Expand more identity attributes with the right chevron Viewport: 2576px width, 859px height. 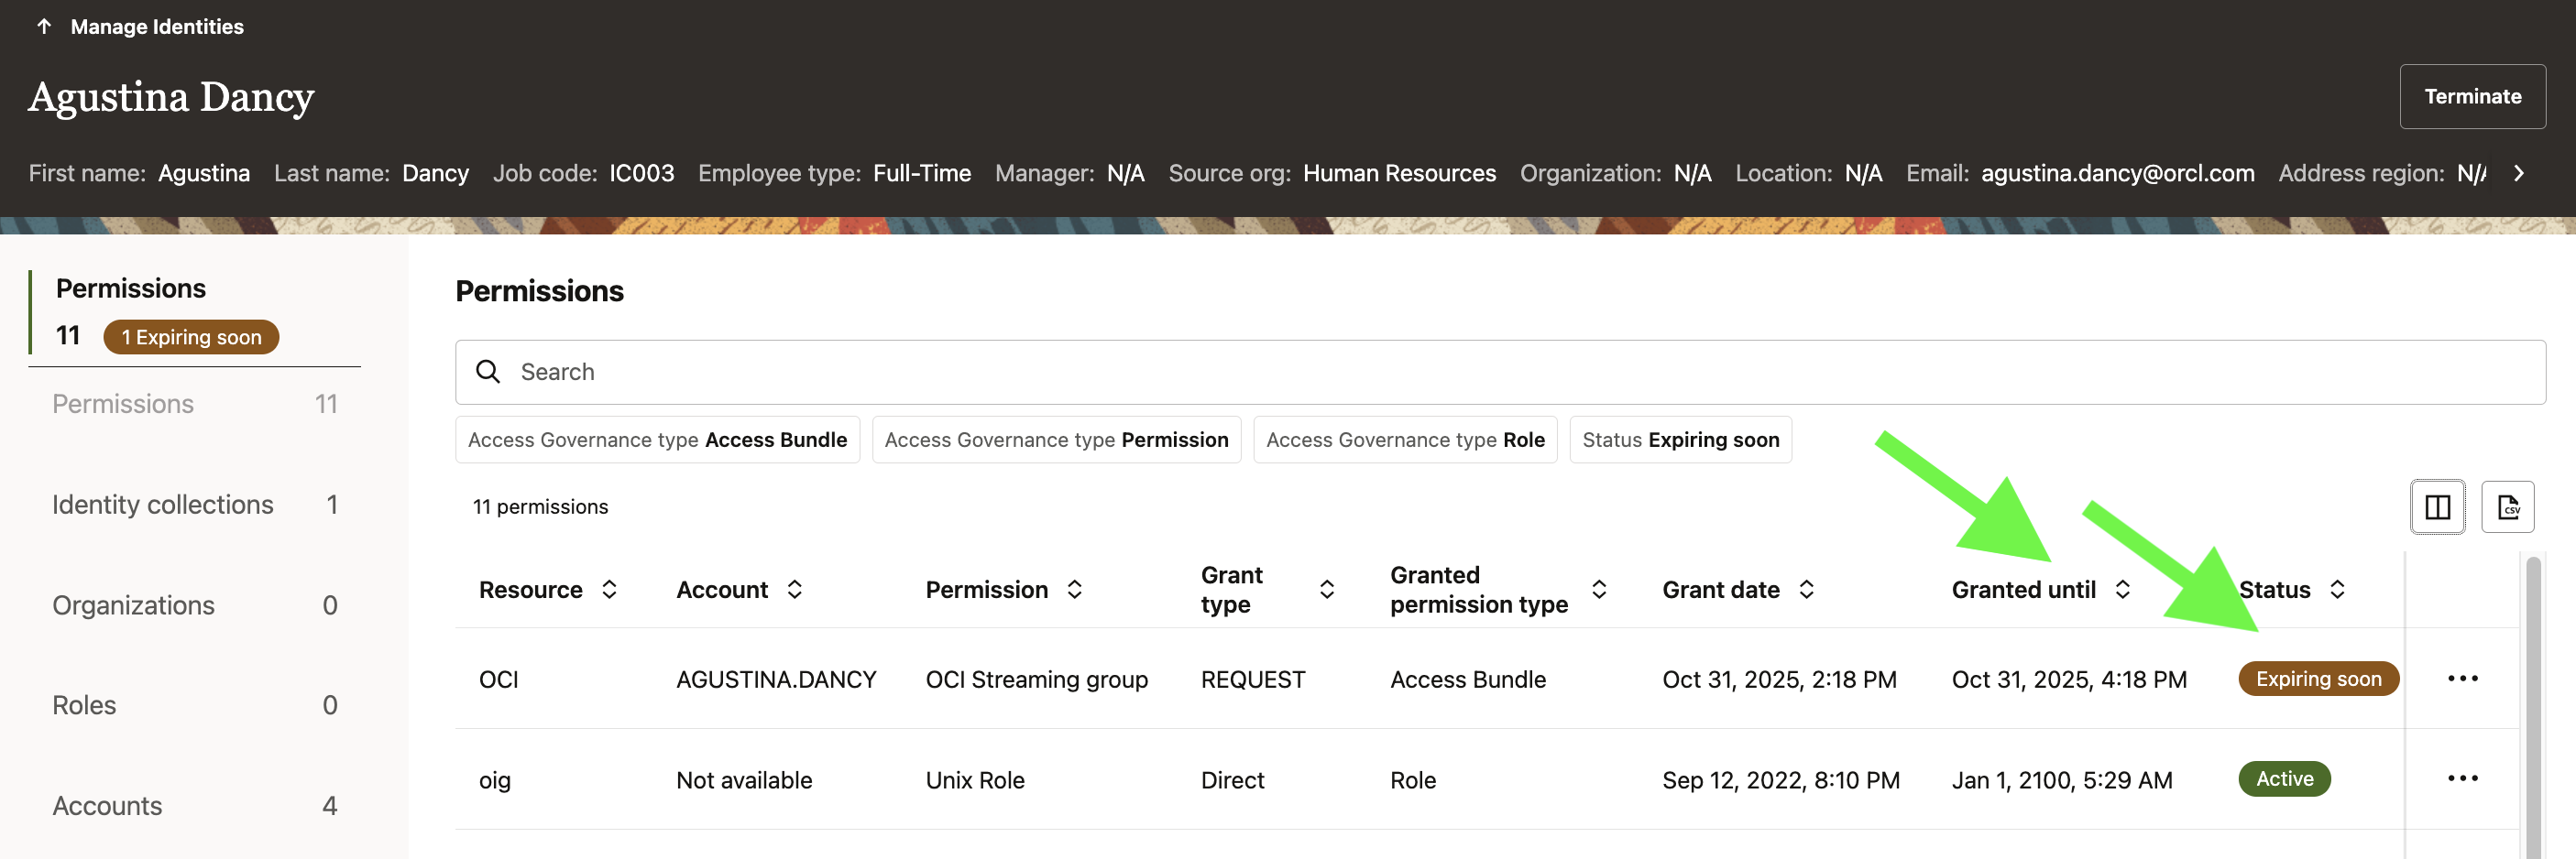2519,173
